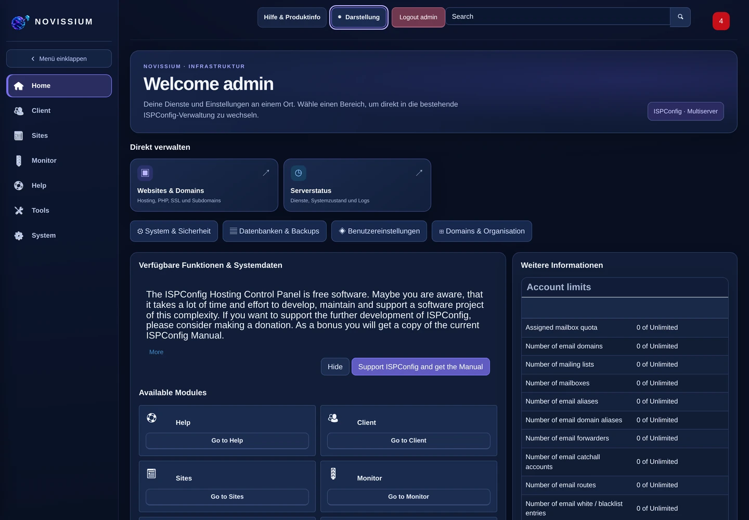Image resolution: width=749 pixels, height=520 pixels.
Task: Click the ISPConfig · Multiserver badge
Action: click(x=686, y=111)
